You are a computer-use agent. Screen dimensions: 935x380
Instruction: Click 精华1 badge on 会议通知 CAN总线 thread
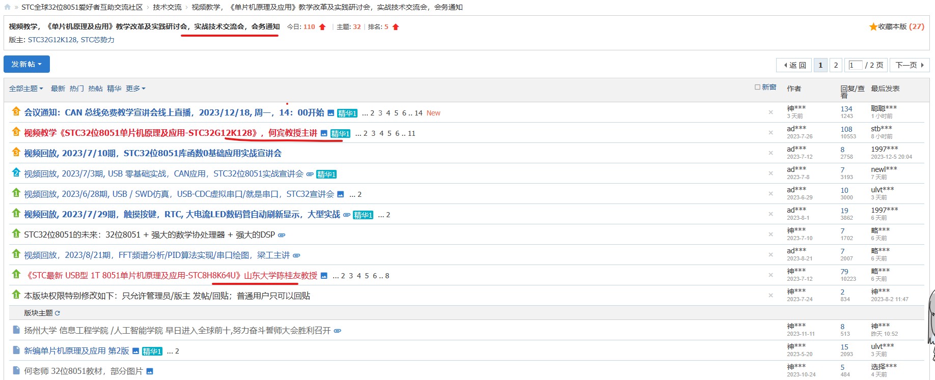347,113
